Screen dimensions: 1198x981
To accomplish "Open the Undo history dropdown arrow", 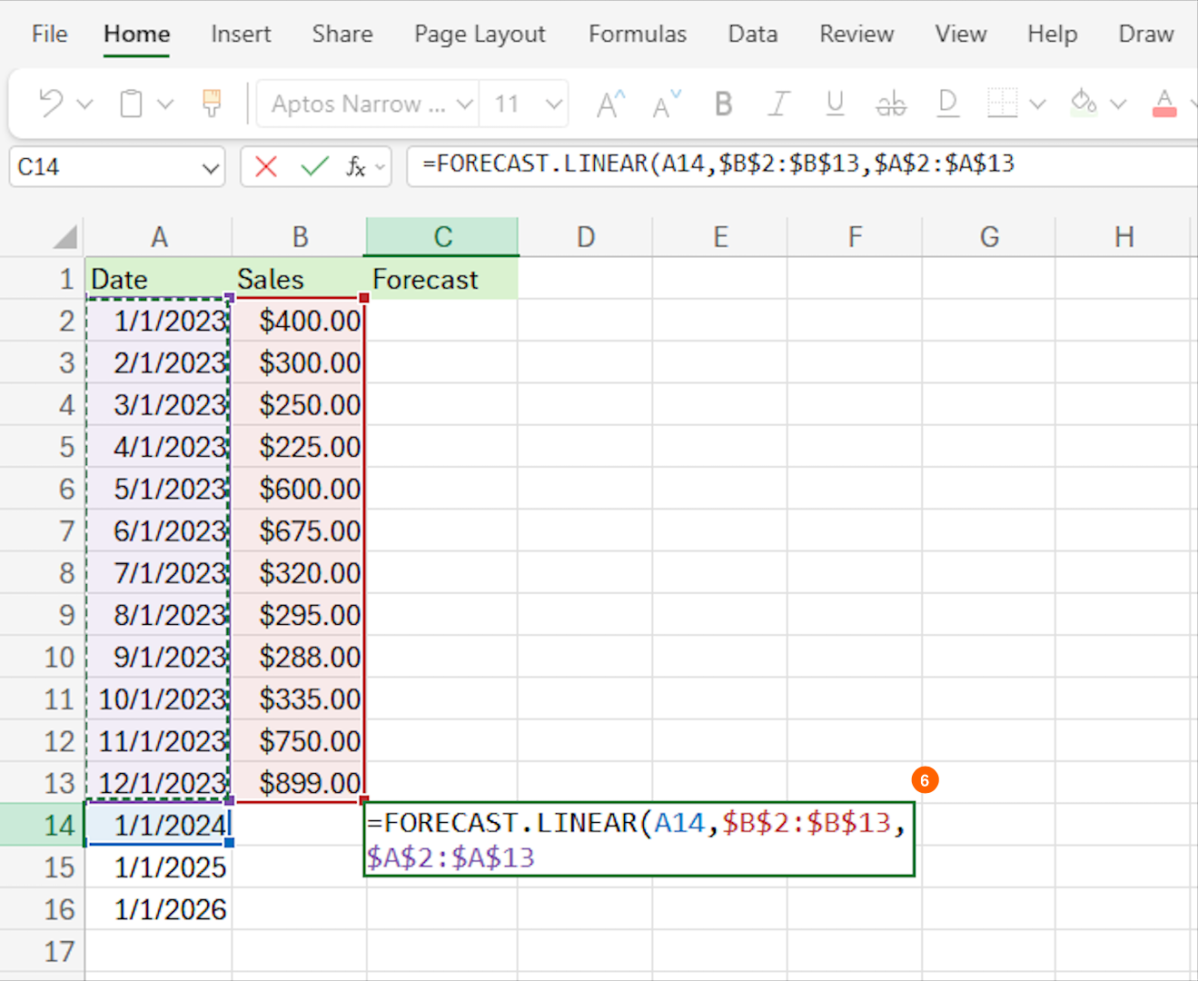I will (85, 104).
